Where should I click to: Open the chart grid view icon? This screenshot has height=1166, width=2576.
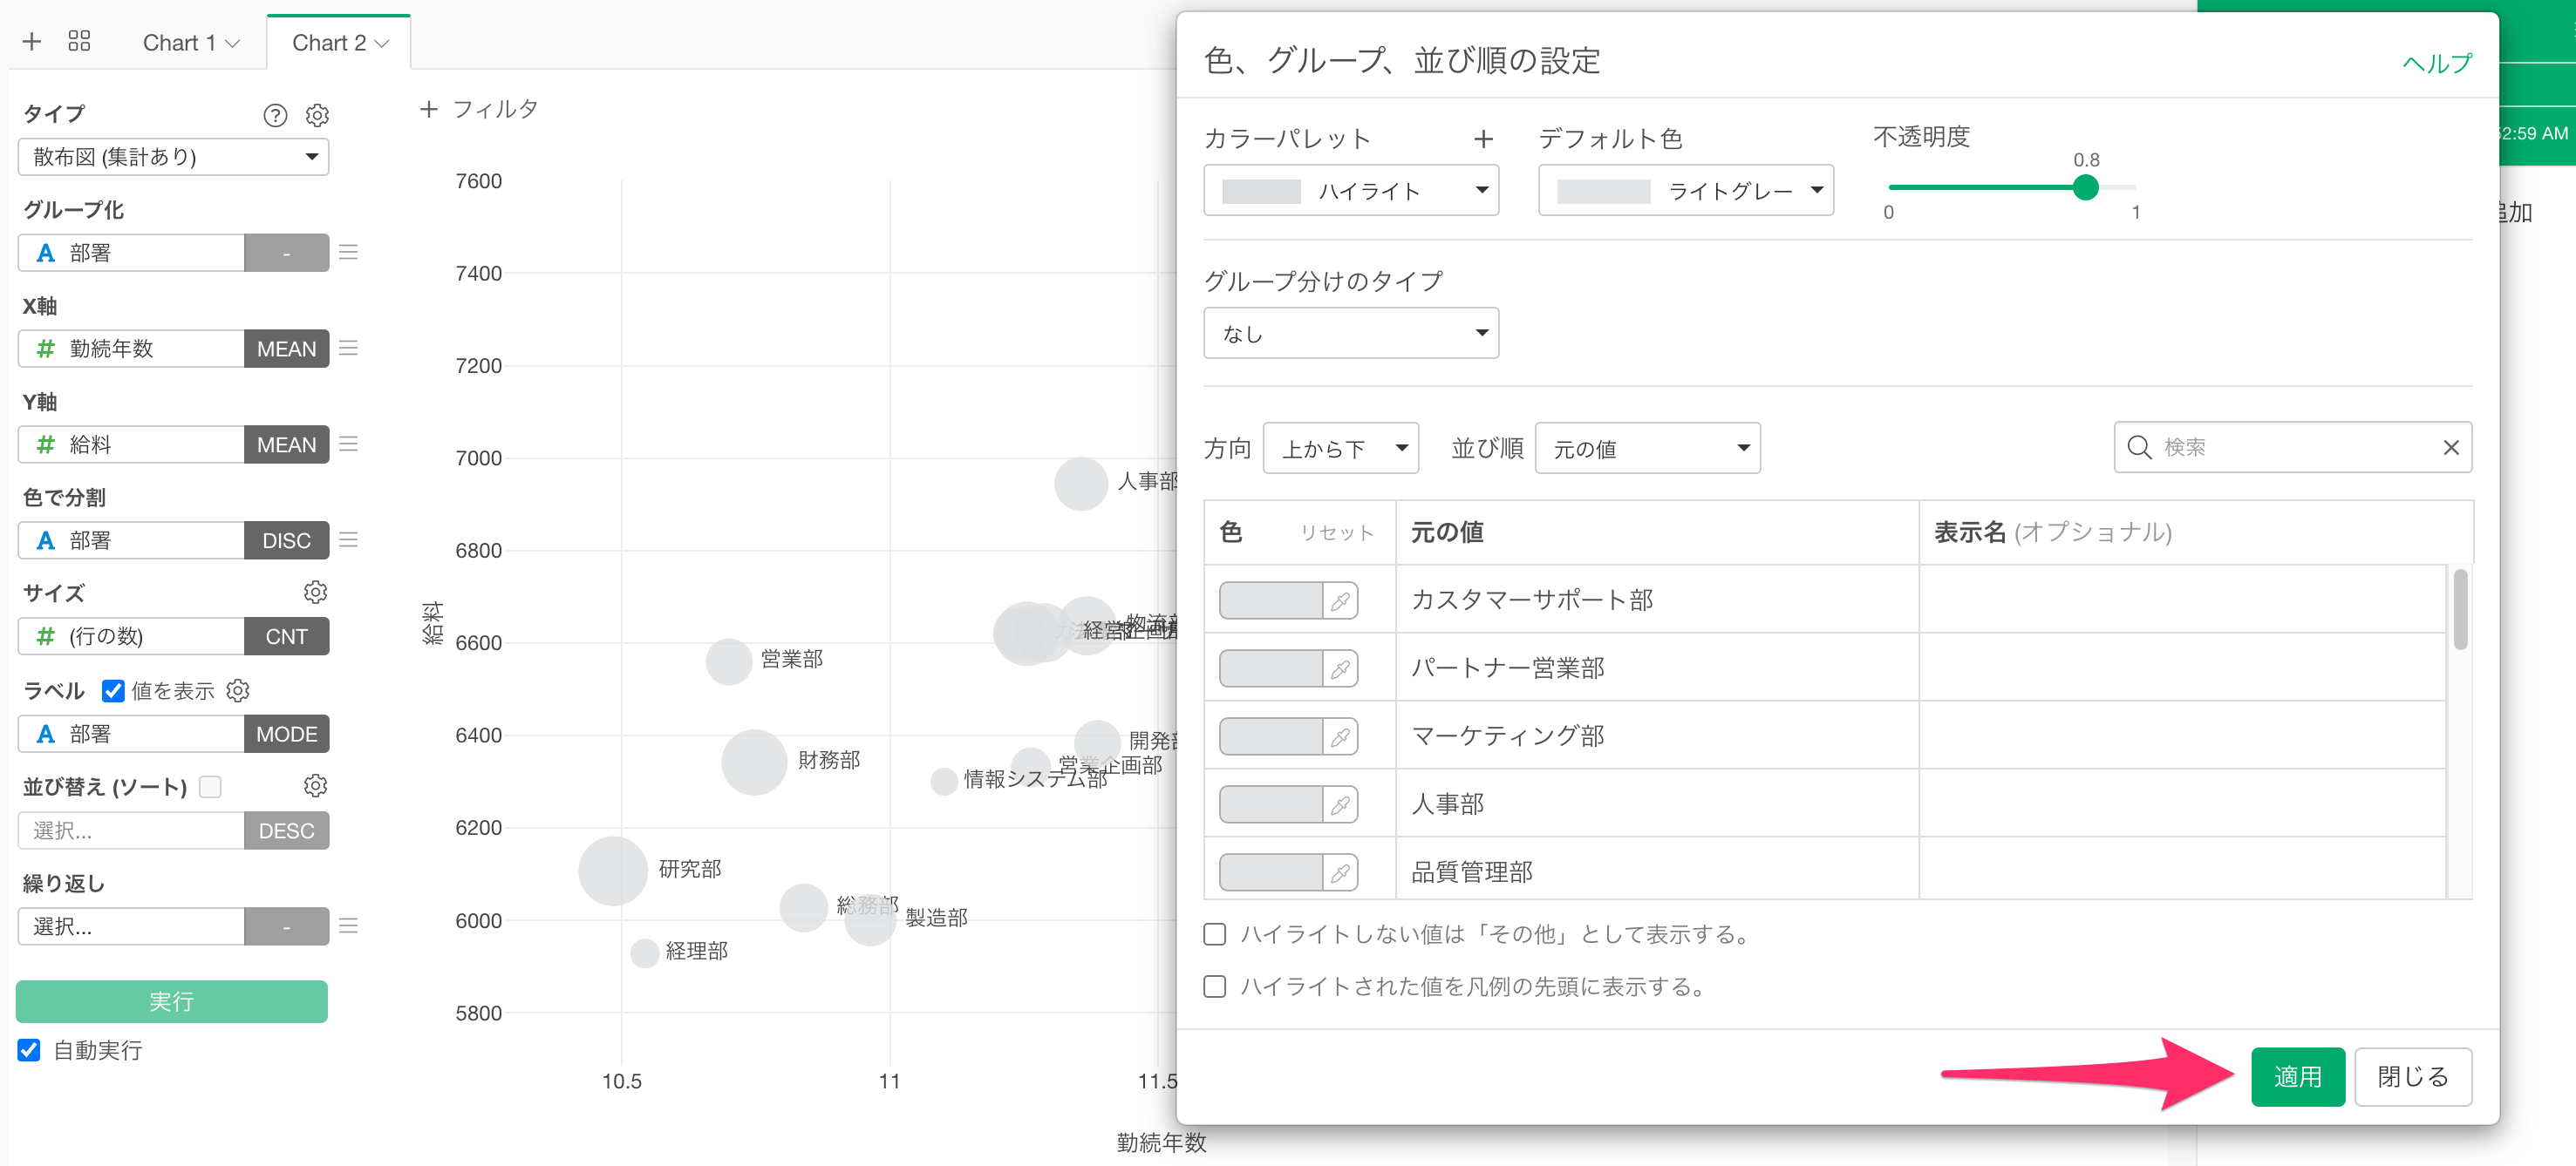click(x=79, y=41)
